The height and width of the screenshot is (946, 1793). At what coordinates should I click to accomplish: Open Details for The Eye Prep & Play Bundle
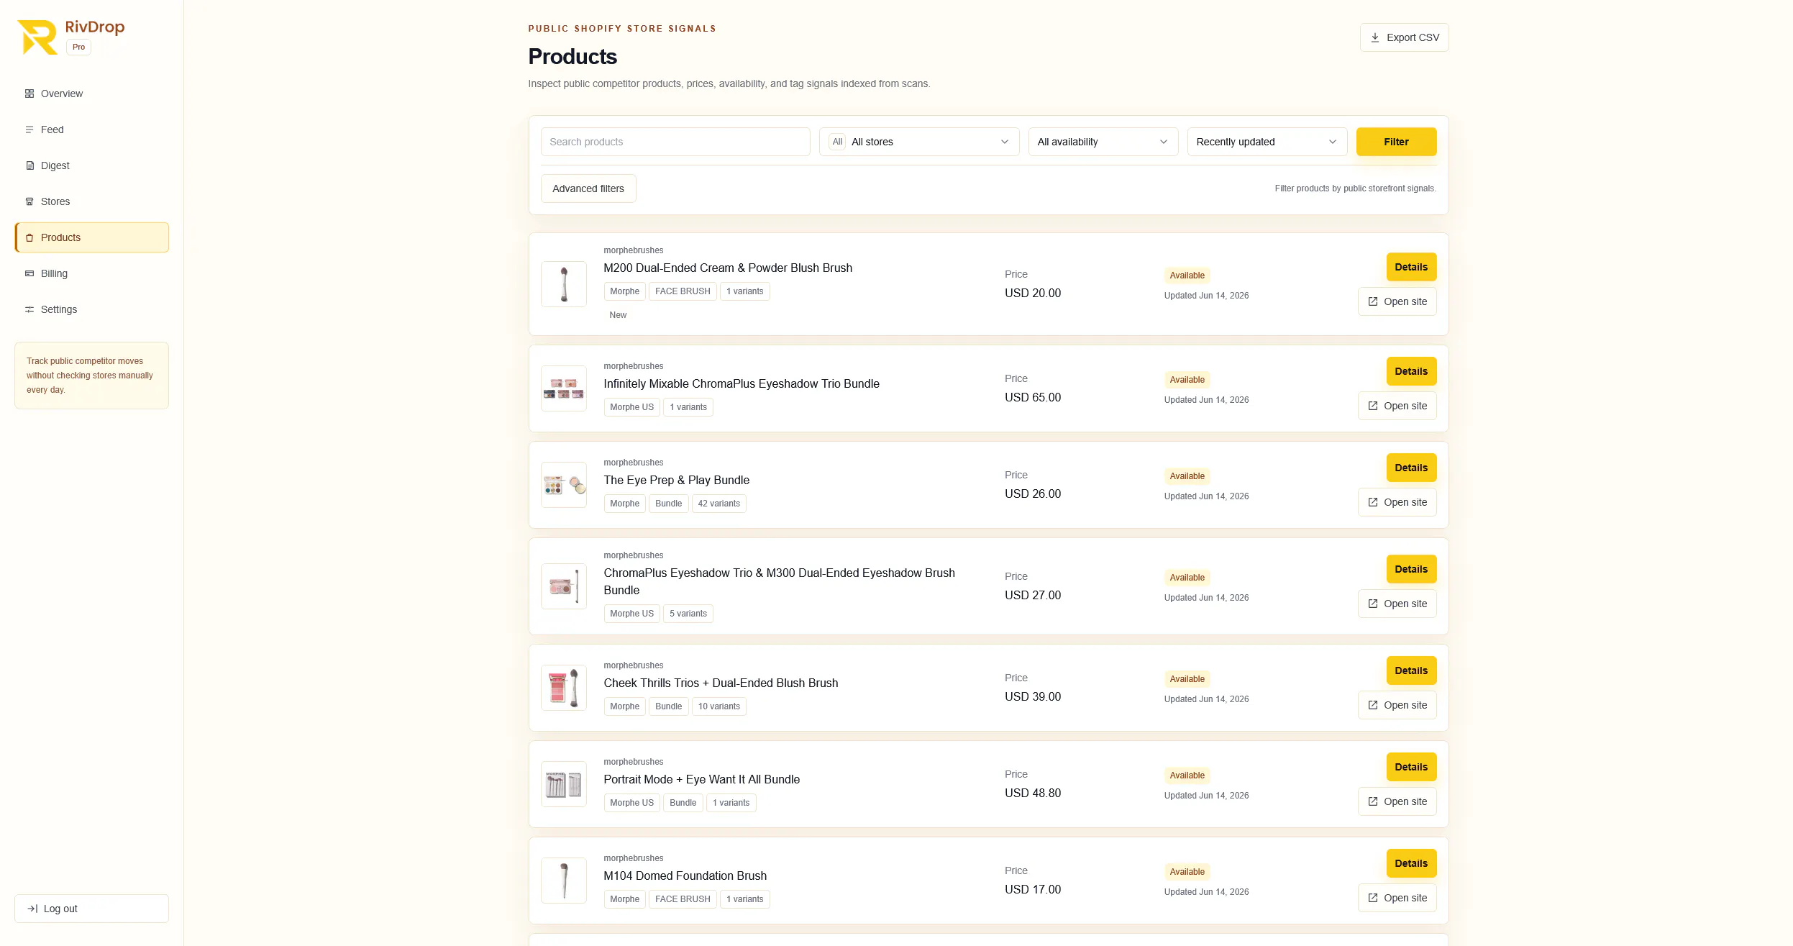click(1411, 468)
